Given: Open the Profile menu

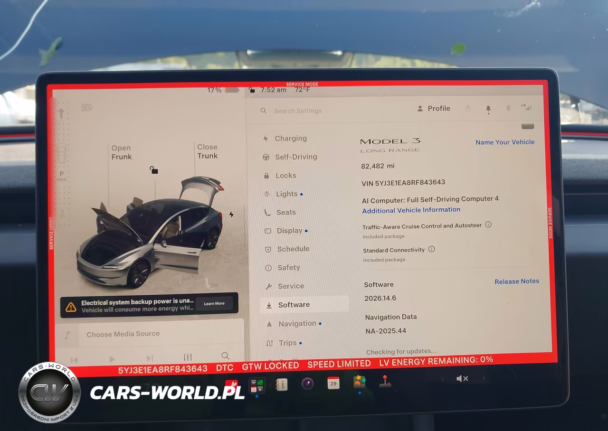Looking at the screenshot, I should [x=434, y=108].
